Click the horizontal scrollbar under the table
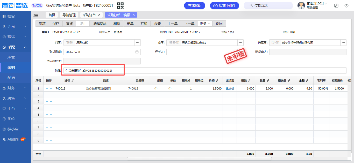This screenshot has height=163, width=354. pyautogui.click(x=199, y=159)
